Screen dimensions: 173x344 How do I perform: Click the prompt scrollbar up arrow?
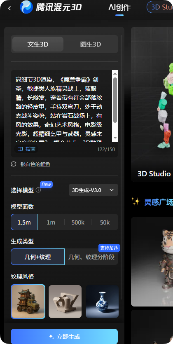pyautogui.click(x=115, y=73)
